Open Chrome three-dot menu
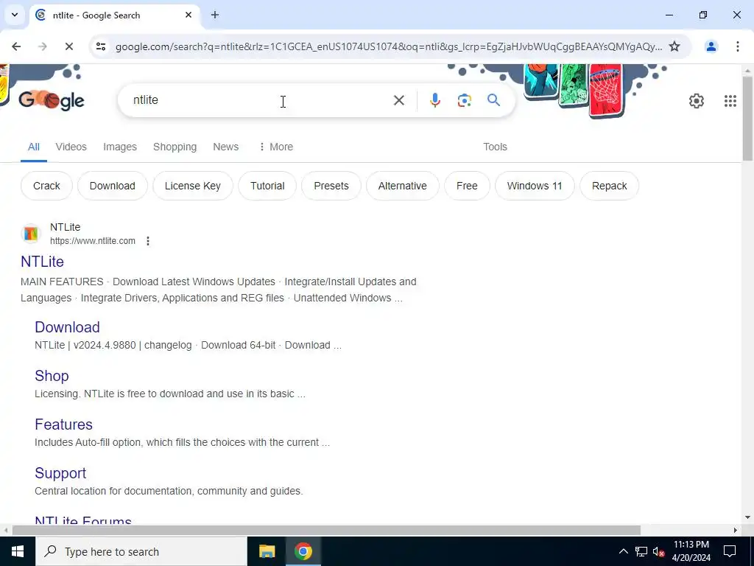 737,46
